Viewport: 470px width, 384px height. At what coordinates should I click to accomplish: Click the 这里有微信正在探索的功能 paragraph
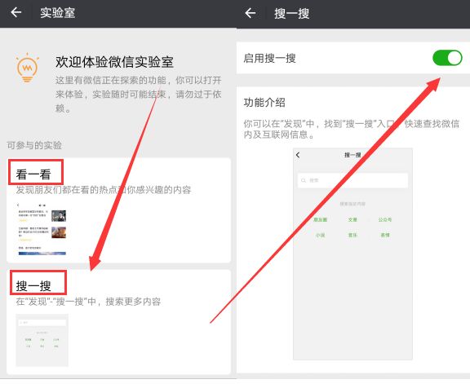(138, 94)
